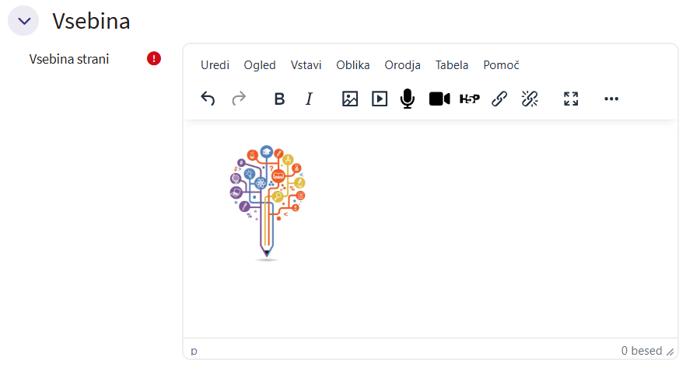
Task: Toggle fullscreen editor mode
Action: click(x=571, y=99)
